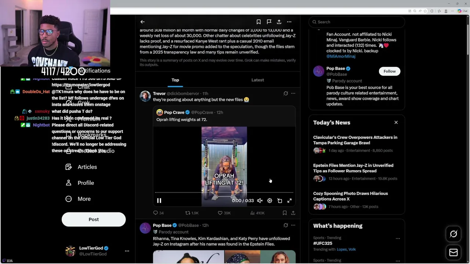Open More in the sidebar
The image size is (470, 264).
pyautogui.click(x=78, y=199)
